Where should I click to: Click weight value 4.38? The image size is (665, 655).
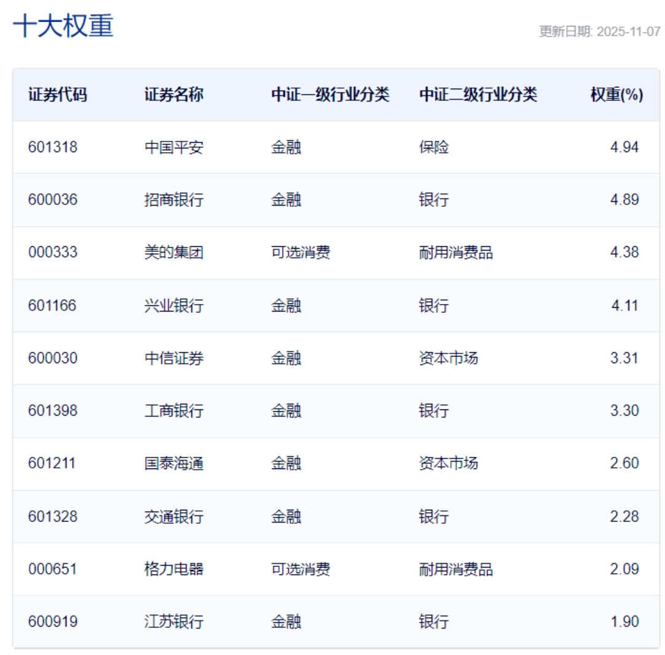tap(624, 252)
